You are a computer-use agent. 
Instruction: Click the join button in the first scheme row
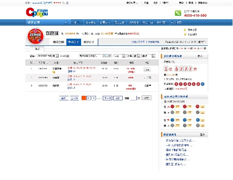tap(147, 70)
